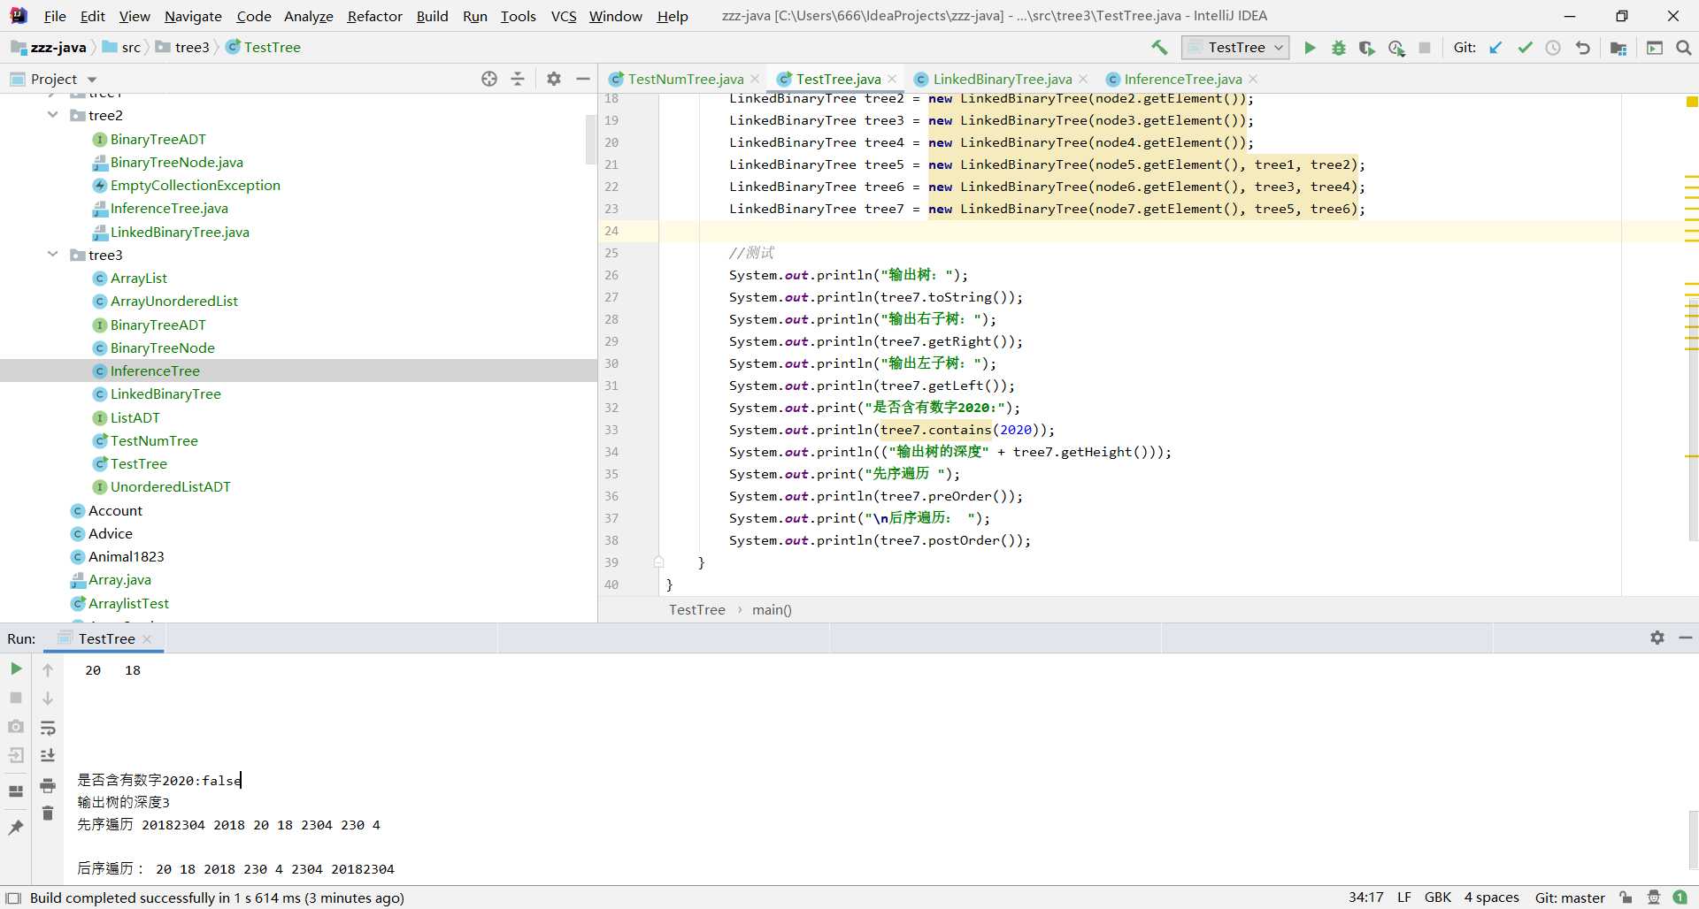
Task: Click TestTree in editor breadcrumb
Action: click(x=696, y=609)
